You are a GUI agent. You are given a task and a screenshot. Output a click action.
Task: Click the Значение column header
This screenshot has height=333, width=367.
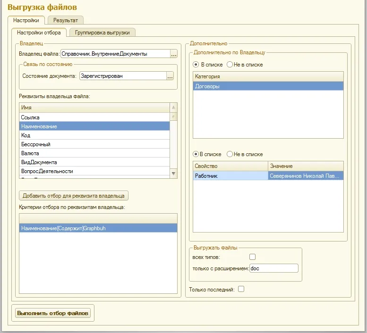pyautogui.click(x=306, y=166)
